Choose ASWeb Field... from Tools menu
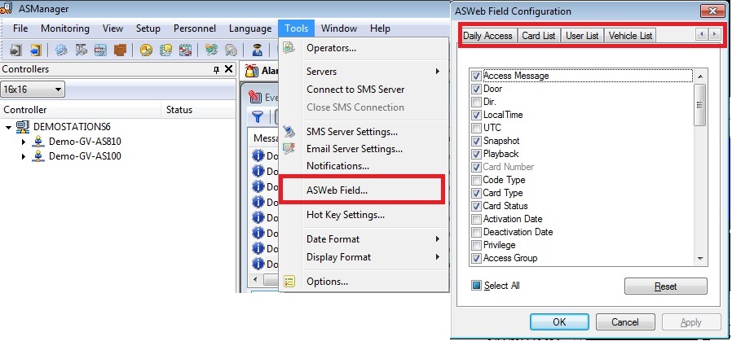This screenshot has height=341, width=732. coord(364,190)
